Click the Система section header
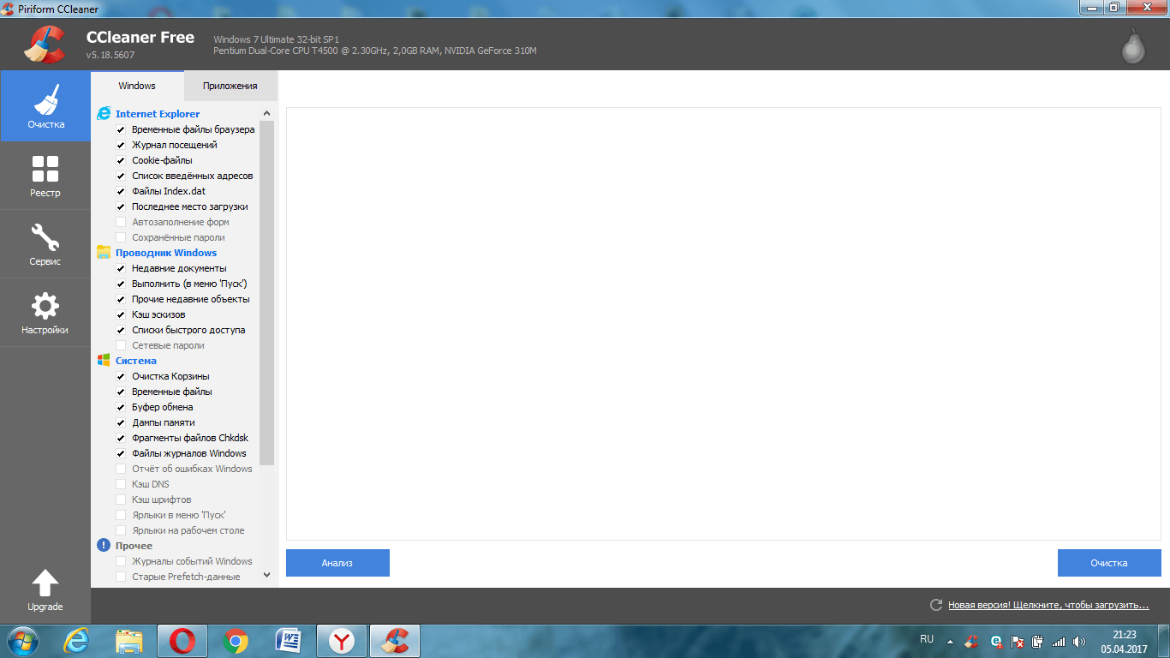This screenshot has height=658, width=1170. pos(136,361)
